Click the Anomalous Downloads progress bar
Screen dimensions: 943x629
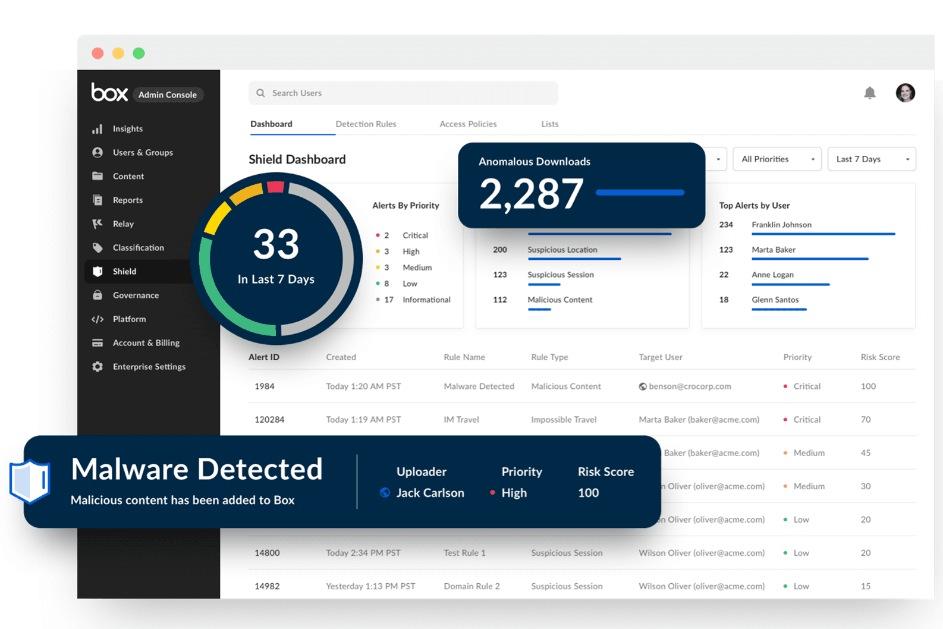coord(640,193)
